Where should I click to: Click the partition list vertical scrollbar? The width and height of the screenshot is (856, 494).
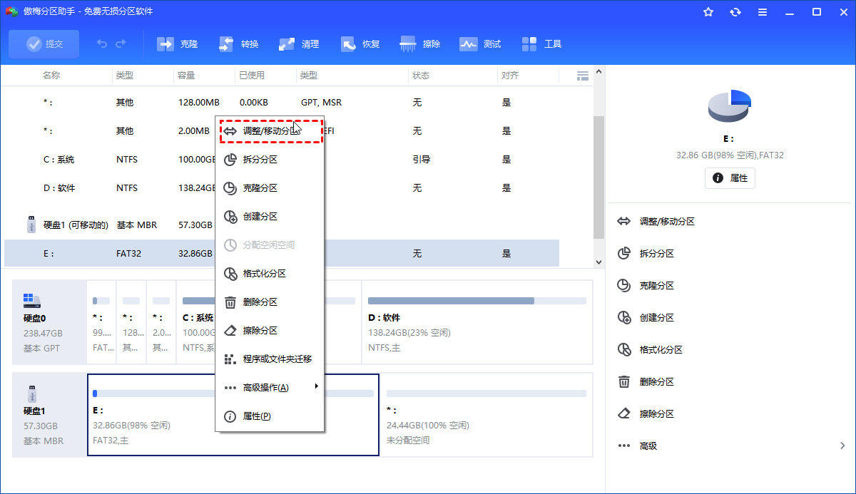pyautogui.click(x=599, y=177)
